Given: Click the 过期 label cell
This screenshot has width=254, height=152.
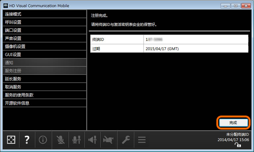Looking at the screenshot, I should [117, 49].
